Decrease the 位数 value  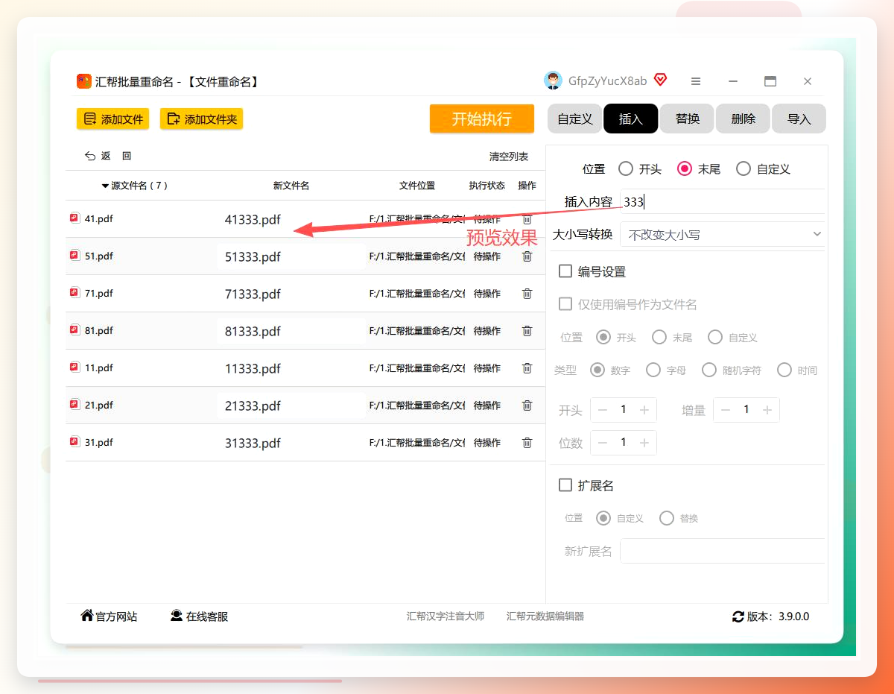[x=603, y=443]
